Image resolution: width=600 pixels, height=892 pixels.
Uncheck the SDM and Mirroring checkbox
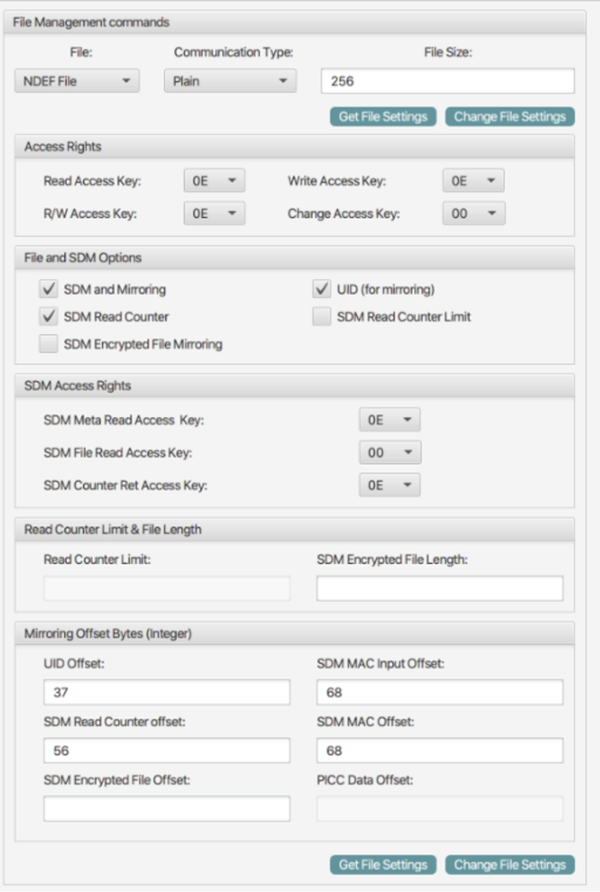click(x=50, y=290)
